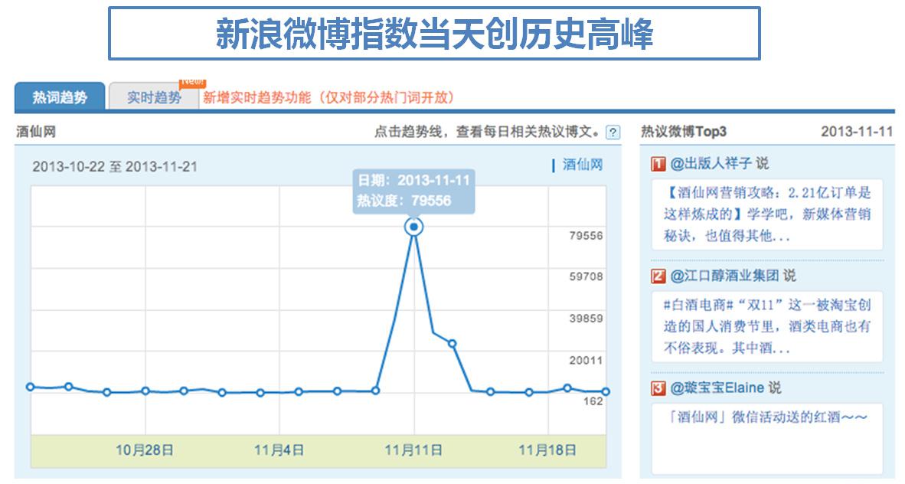This screenshot has width=905, height=484.
Task: Open the 微信活动送的红酒 post
Action: (767, 439)
